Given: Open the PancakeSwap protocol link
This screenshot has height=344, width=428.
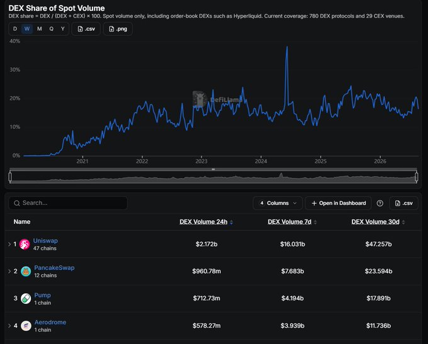Looking at the screenshot, I should (x=54, y=268).
